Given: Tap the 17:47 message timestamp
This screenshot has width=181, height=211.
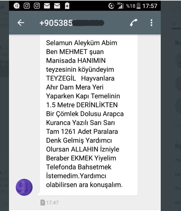Looking at the screenshot, I should pos(52,203).
